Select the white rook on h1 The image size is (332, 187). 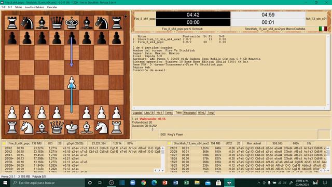pyautogui.click(x=116, y=127)
